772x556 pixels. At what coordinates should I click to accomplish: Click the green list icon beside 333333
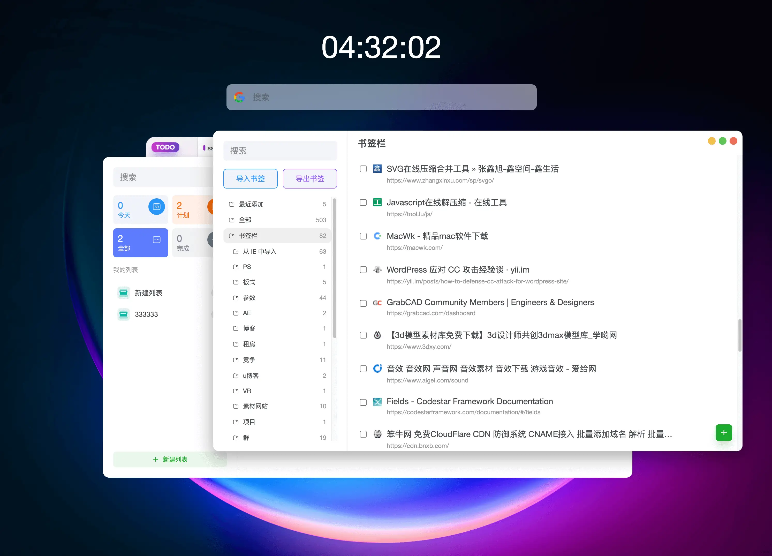(x=124, y=314)
